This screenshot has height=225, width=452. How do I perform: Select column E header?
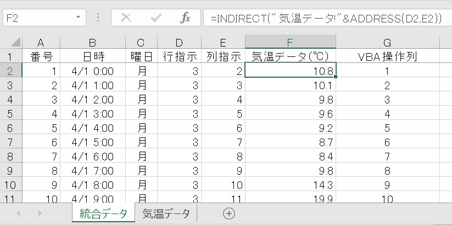[223, 42]
